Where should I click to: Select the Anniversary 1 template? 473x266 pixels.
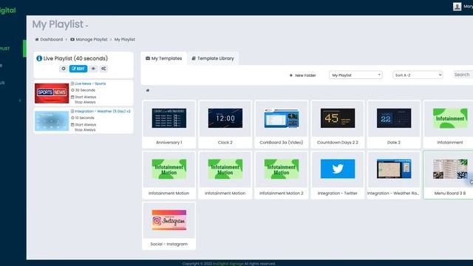[169, 124]
